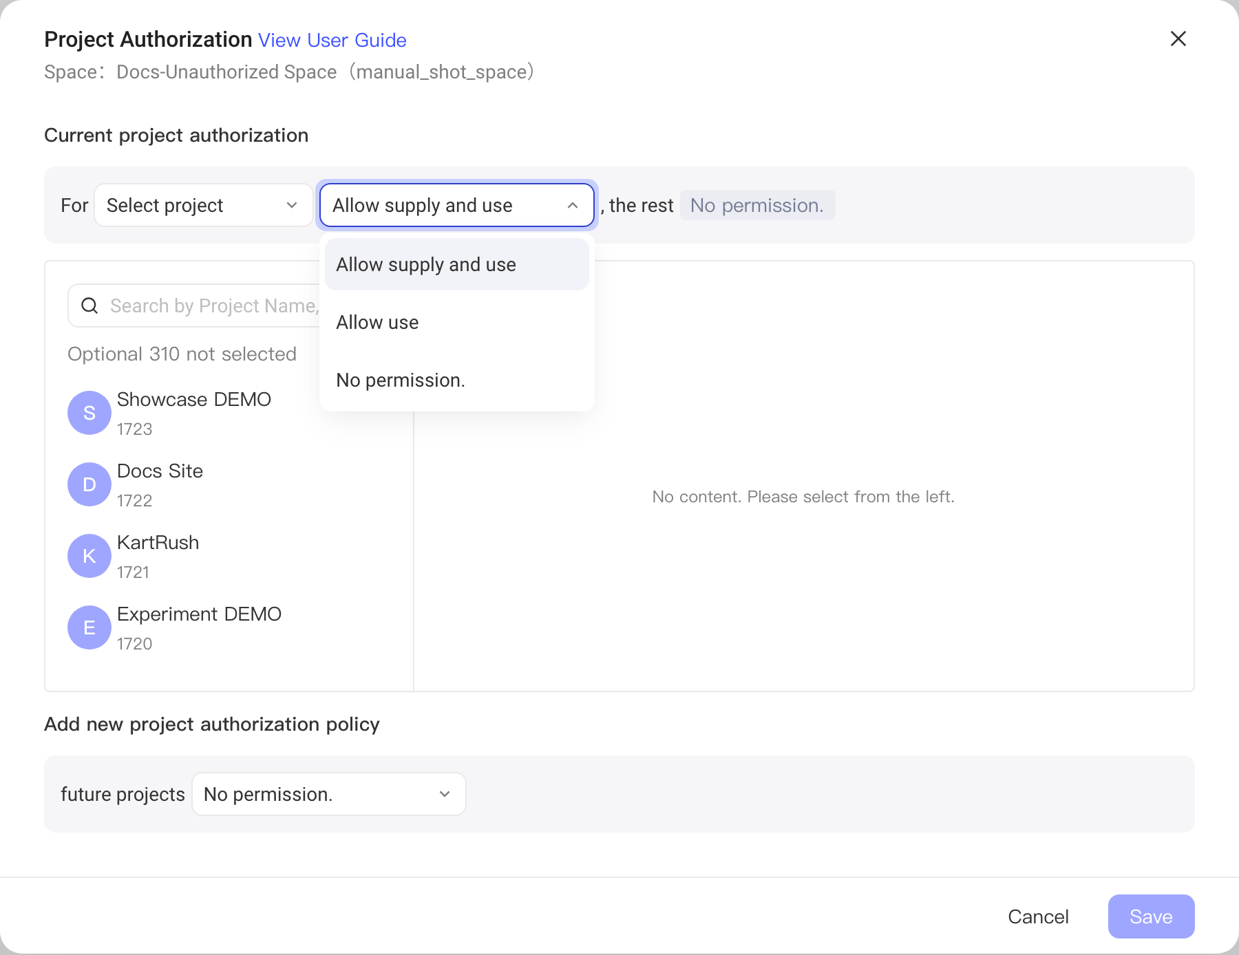Click the Cancel button
The width and height of the screenshot is (1239, 955).
click(x=1038, y=916)
